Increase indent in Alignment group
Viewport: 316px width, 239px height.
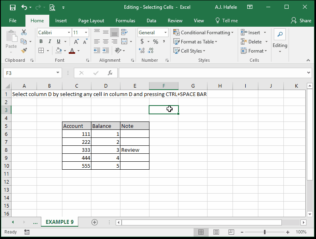106,51
